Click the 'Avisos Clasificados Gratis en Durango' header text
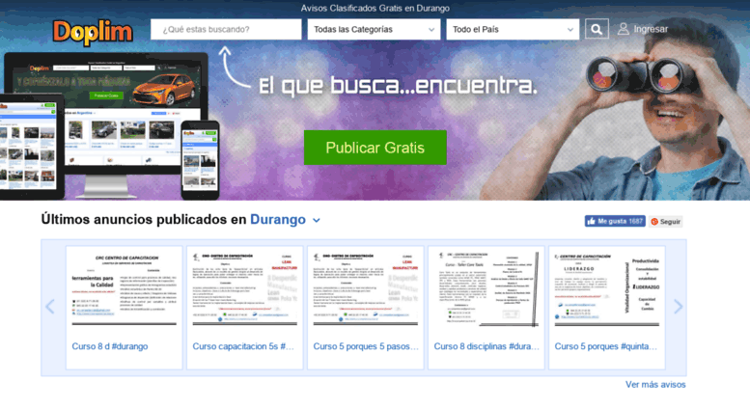Screen dimensions: 750x408 pyautogui.click(x=375, y=8)
